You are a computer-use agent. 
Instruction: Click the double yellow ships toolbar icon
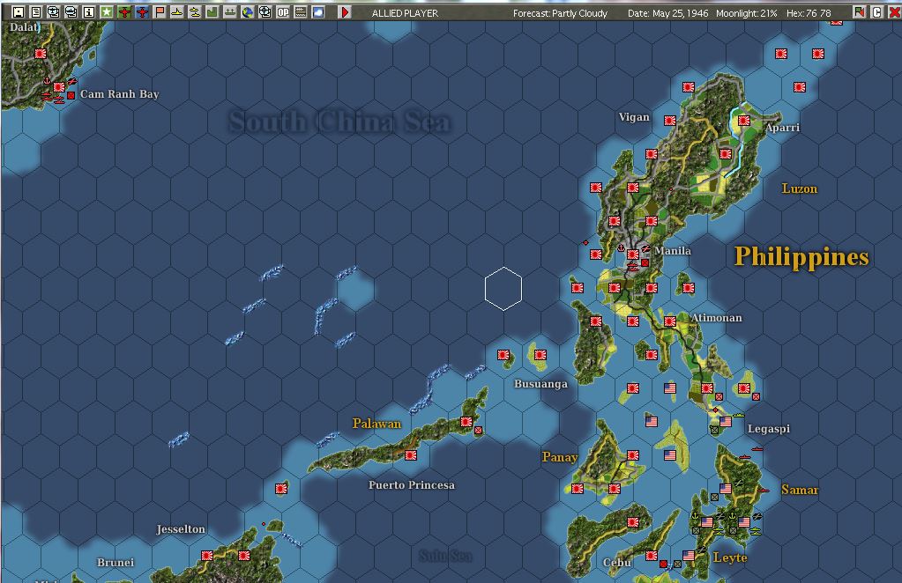coord(195,12)
